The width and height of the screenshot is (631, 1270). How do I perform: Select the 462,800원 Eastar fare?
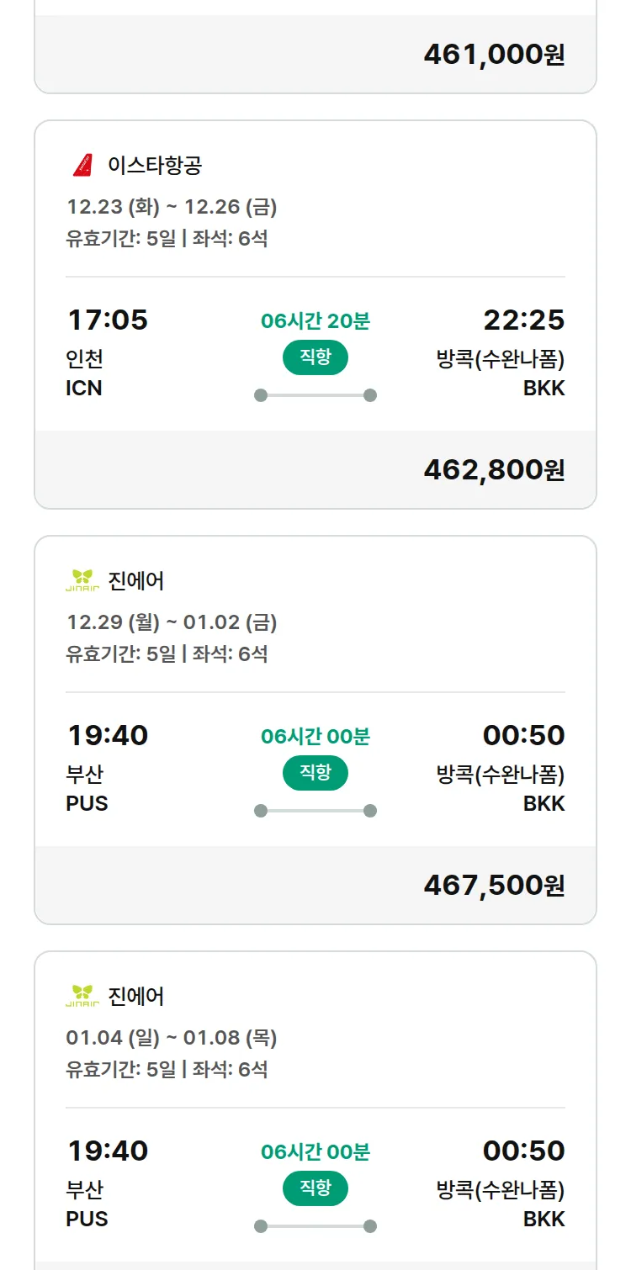click(x=494, y=469)
